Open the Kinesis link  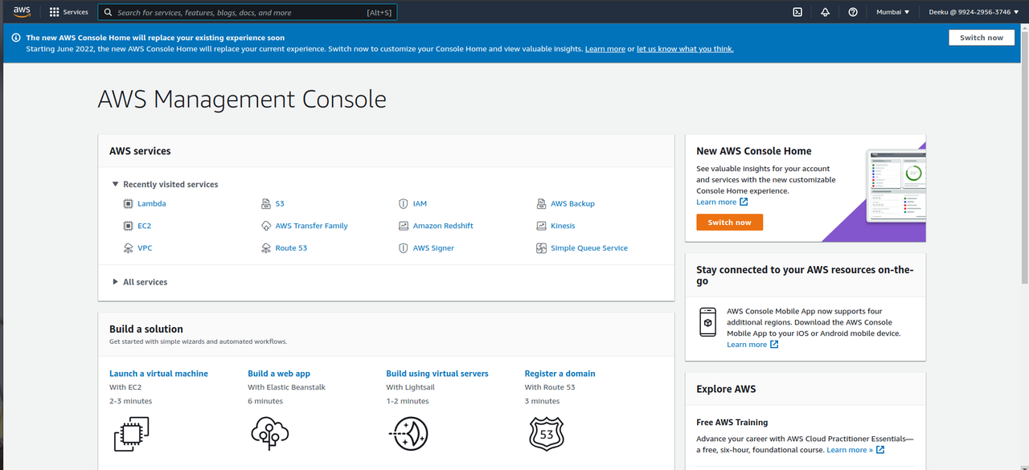tap(563, 226)
